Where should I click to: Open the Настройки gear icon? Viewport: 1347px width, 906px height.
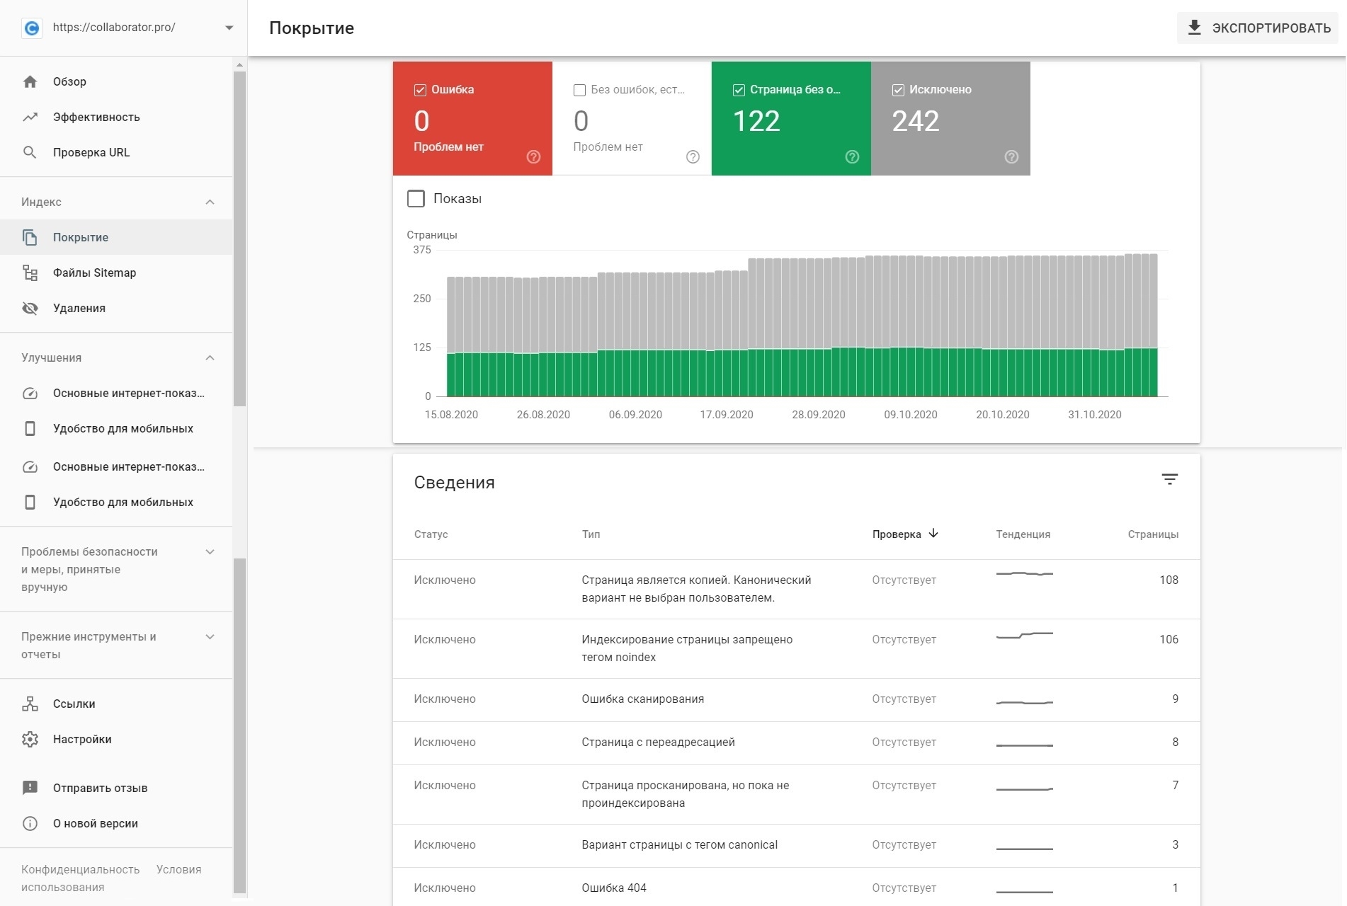click(30, 739)
